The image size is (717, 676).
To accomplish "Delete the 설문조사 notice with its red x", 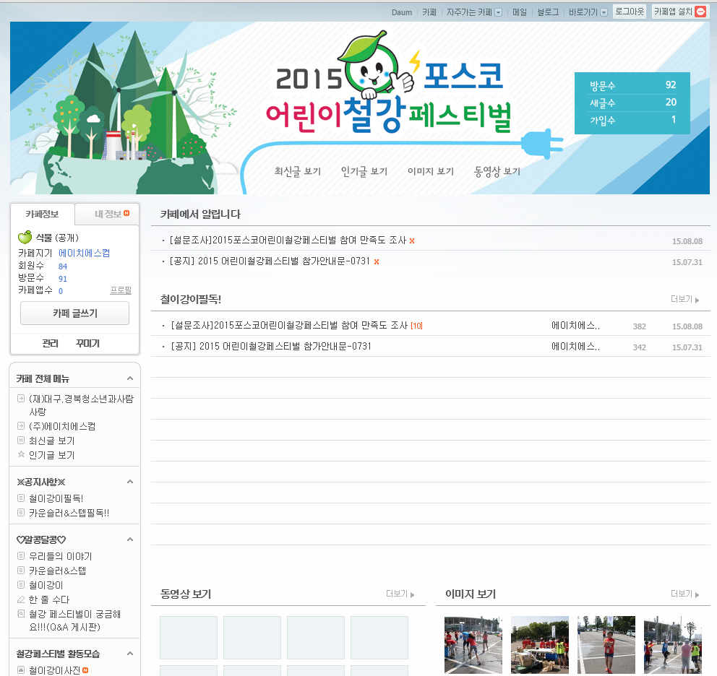I will click(412, 241).
